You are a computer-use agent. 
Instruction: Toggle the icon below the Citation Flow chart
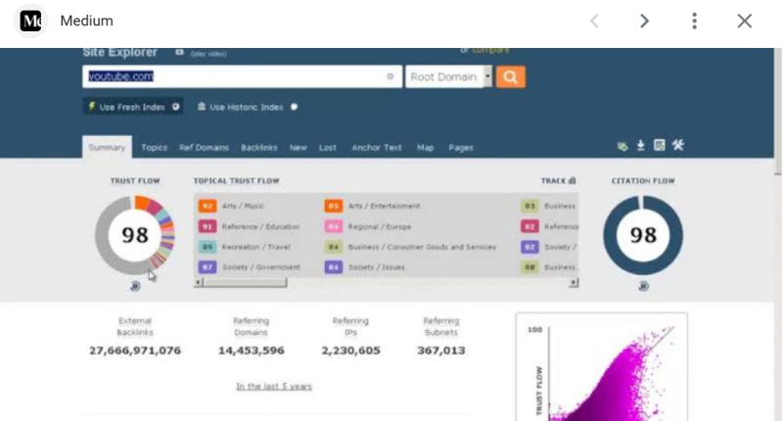click(643, 286)
